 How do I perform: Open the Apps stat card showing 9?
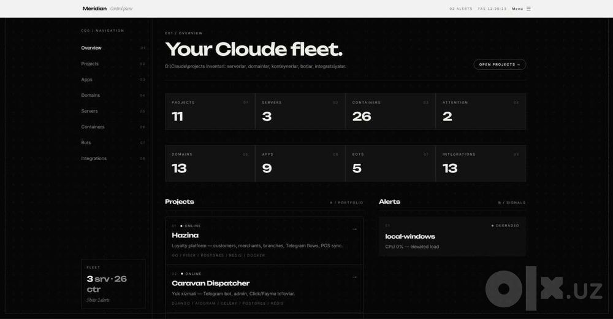300,163
